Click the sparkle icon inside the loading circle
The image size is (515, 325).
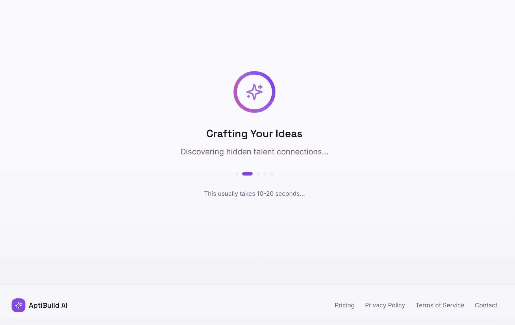(x=254, y=92)
